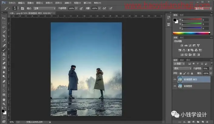Select the Clone Stamp tool

tap(4, 54)
